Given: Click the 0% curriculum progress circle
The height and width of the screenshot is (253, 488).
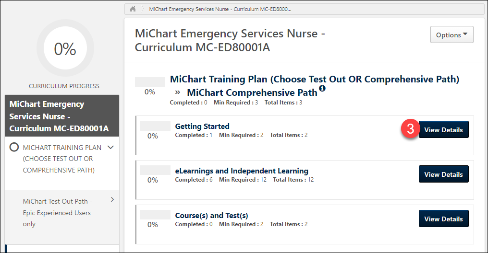Looking at the screenshot, I should tap(65, 49).
